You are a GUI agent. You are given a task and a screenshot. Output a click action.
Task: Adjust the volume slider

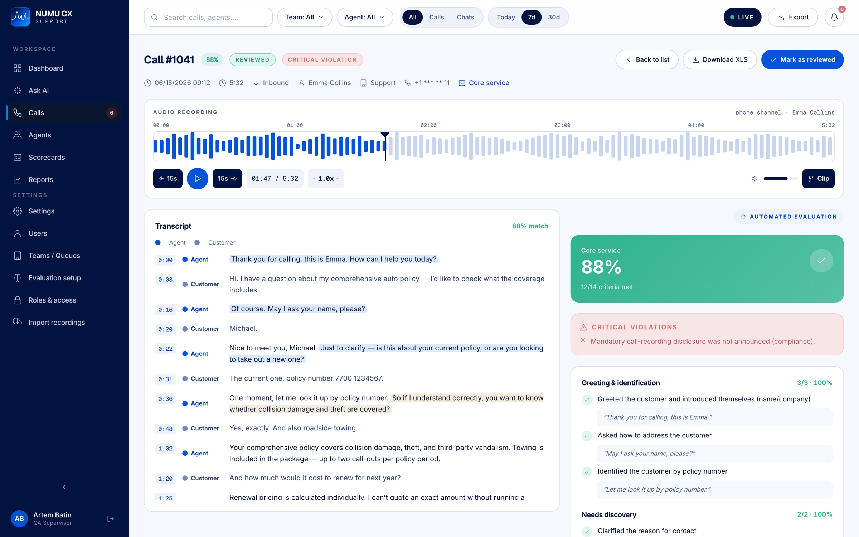[780, 178]
